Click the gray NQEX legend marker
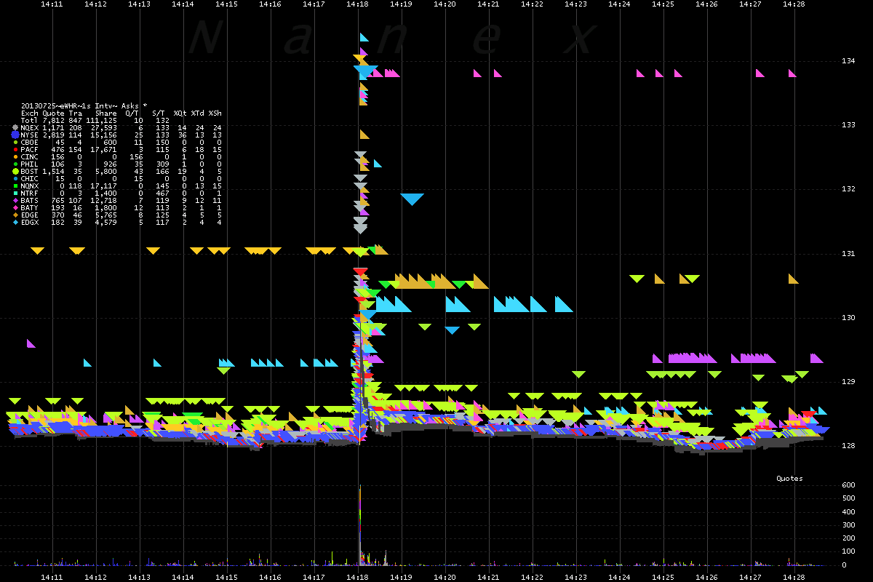 (x=15, y=127)
